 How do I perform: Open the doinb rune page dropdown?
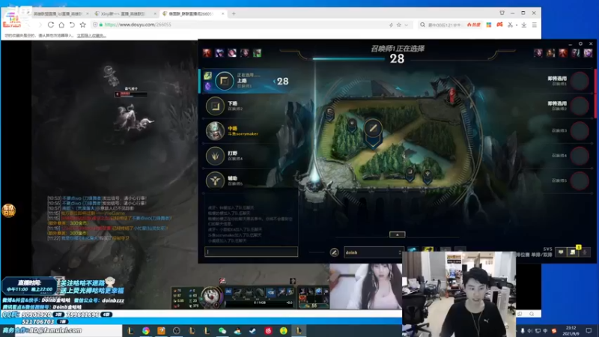click(x=374, y=252)
